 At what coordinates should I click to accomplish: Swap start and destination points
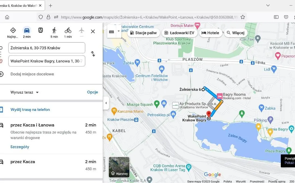click(93, 54)
